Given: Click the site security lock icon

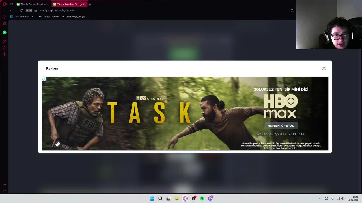Looking at the screenshot, I should (x=35, y=10).
